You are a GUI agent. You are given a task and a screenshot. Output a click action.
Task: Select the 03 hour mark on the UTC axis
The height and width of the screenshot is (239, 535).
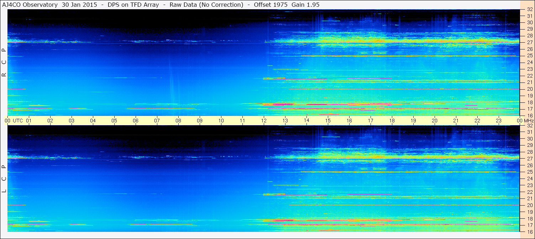coord(72,121)
